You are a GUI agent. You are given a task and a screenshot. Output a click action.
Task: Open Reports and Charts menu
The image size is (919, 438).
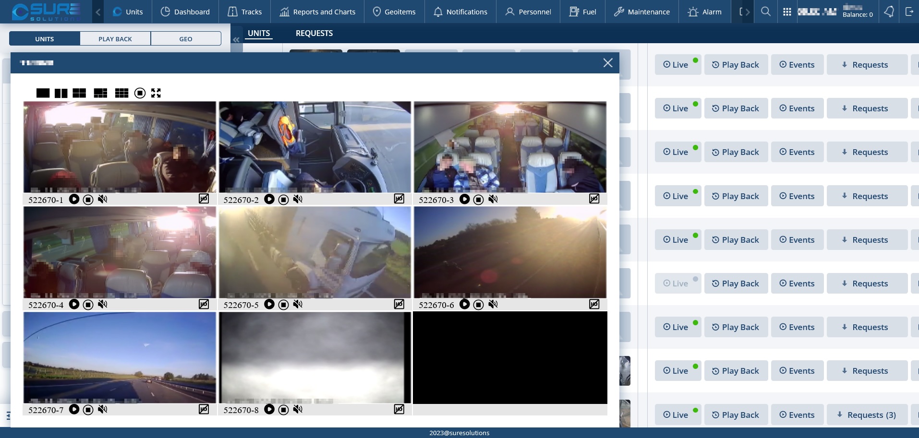317,12
